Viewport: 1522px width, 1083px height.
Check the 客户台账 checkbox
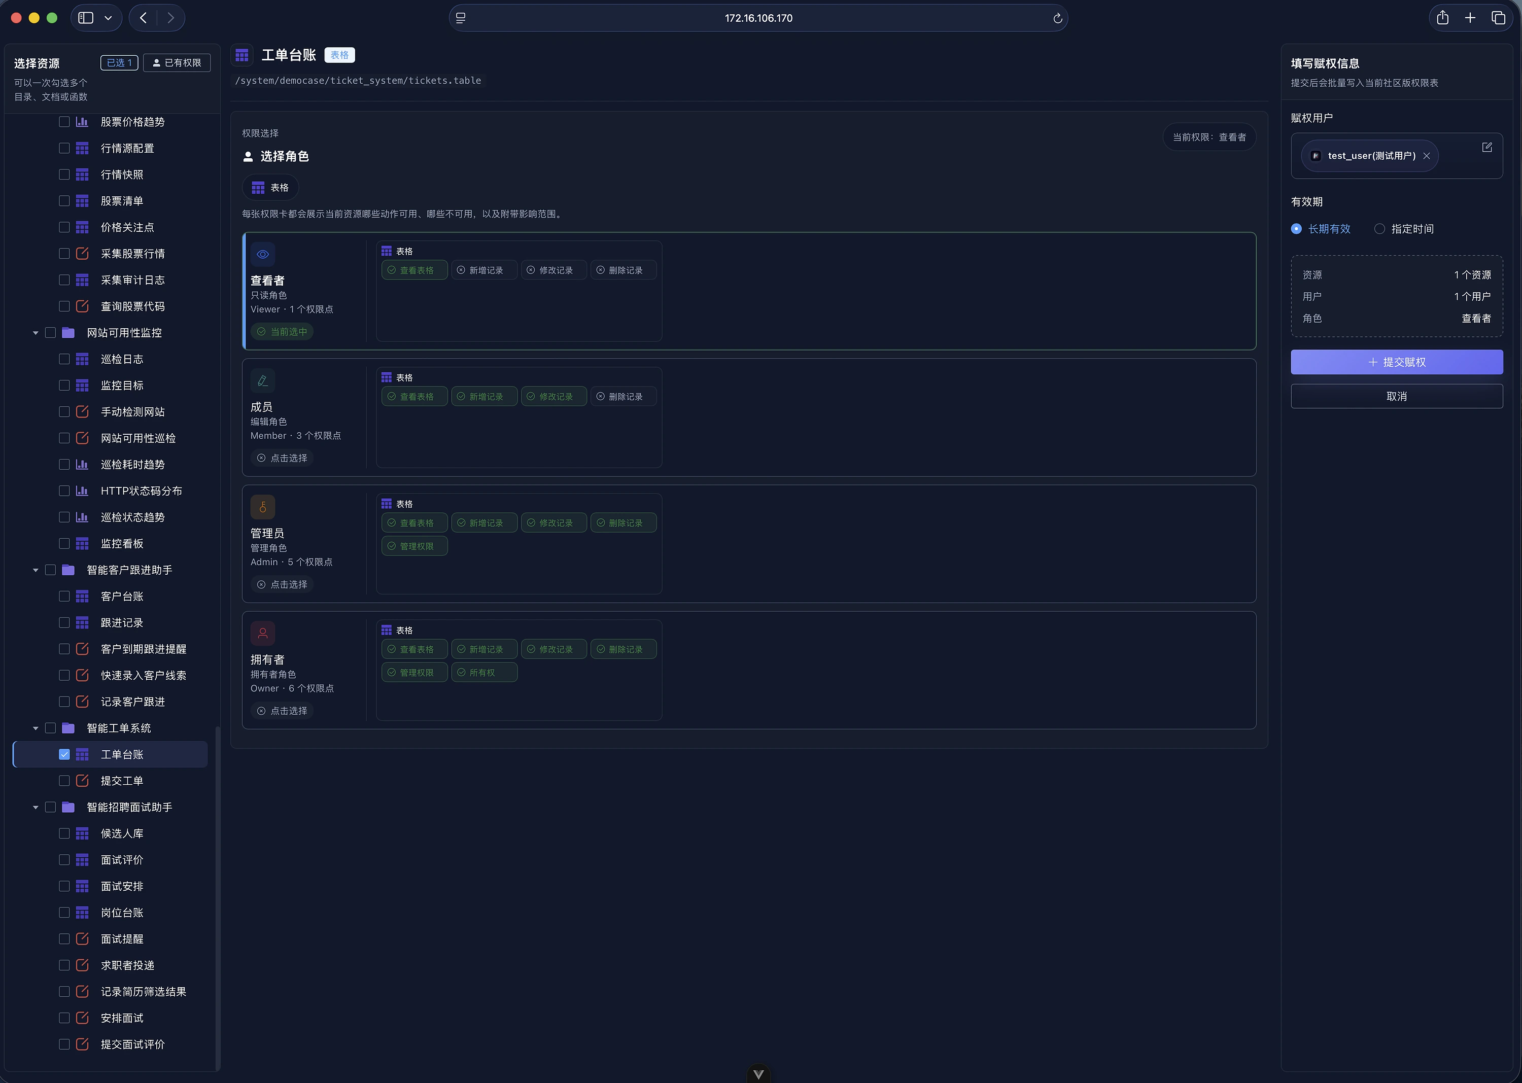coord(64,596)
